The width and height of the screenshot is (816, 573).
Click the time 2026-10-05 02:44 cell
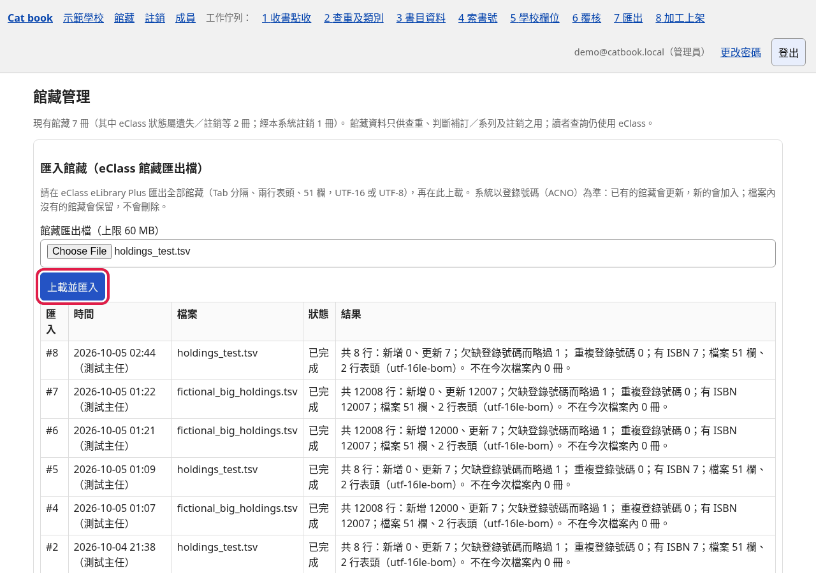click(120, 360)
